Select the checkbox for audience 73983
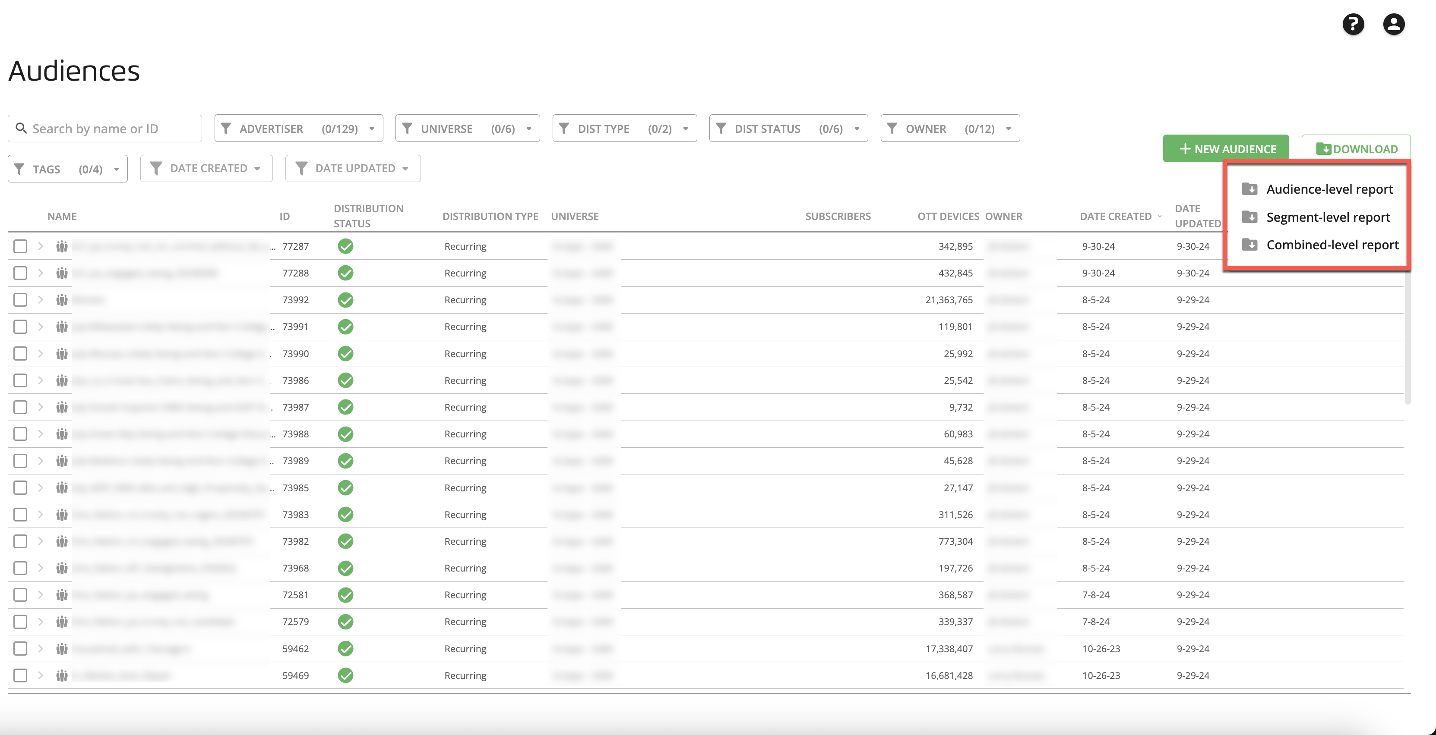Viewport: 1436px width, 735px height. 20,515
